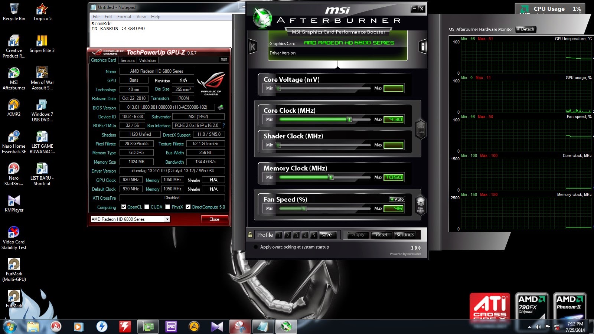Viewport: 594px width, 334px height.
Task: Click the Core Clock slider handle
Action: (349, 119)
